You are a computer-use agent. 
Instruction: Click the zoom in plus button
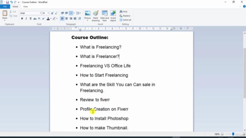pos(244,134)
